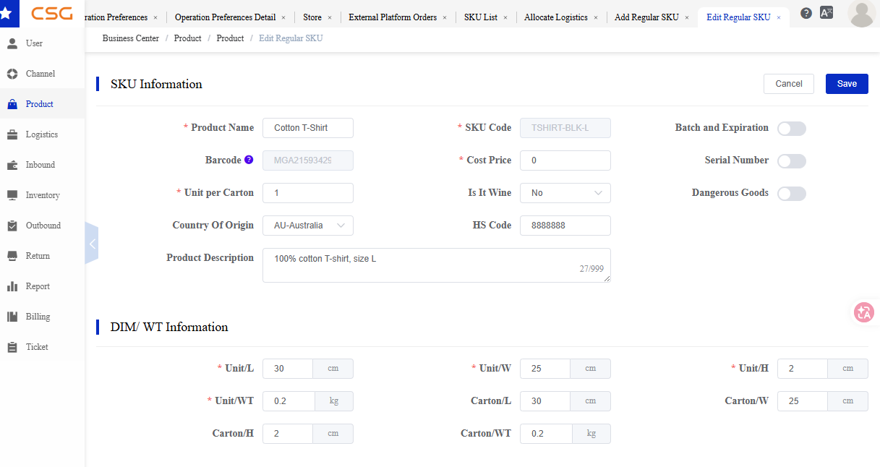Click the Outbound sidebar icon
The image size is (880, 467).
[12, 226]
